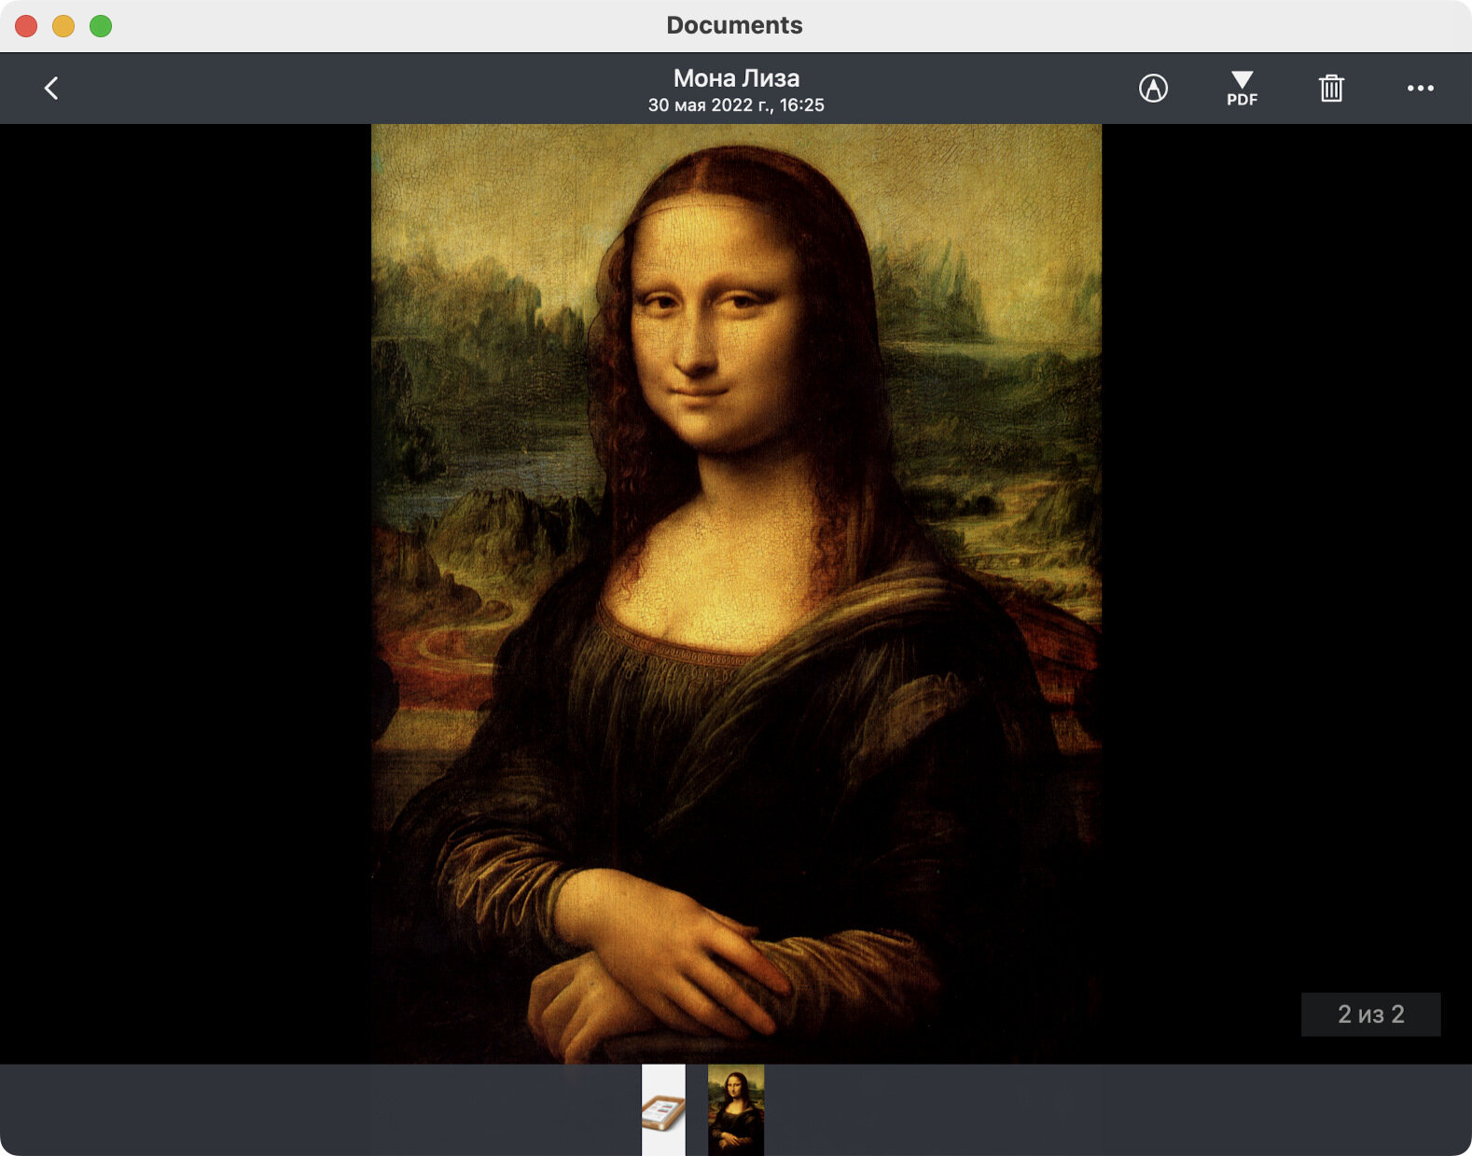Screen dimensions: 1472x1156
Task: Click the 2 из 2 page counter
Action: coord(1370,1014)
